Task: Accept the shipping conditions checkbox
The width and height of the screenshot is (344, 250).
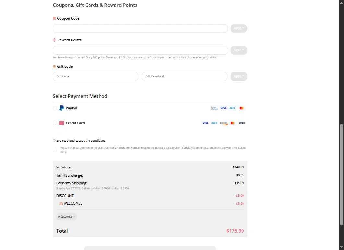Action: pyautogui.click(x=55, y=150)
